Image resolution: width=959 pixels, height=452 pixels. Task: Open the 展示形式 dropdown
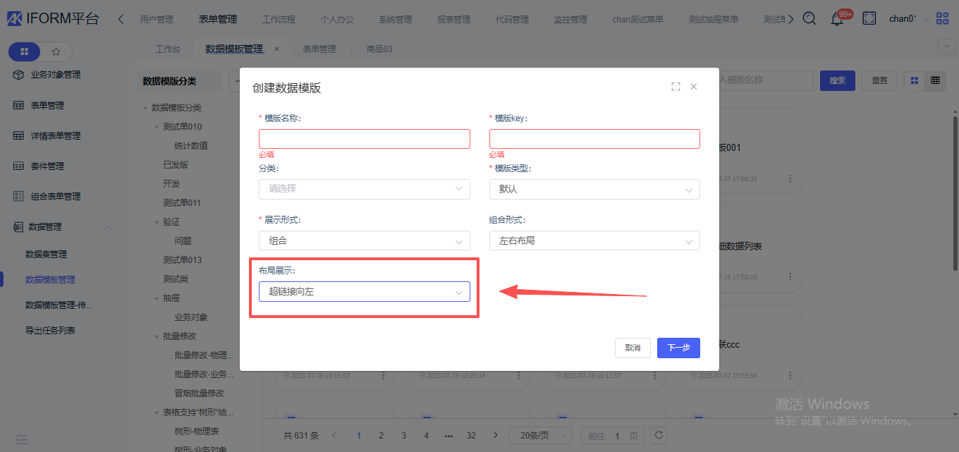[364, 240]
